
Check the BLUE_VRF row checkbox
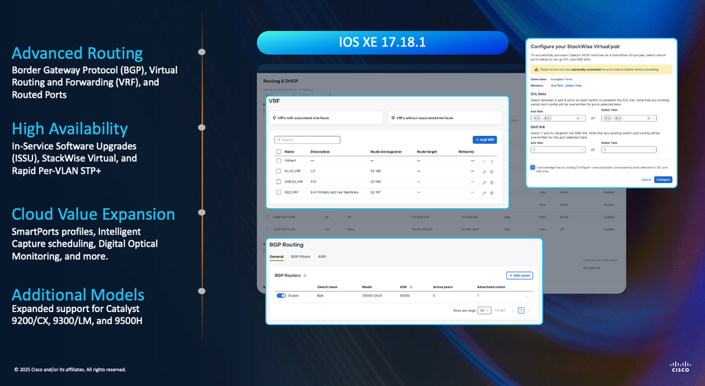(278, 171)
